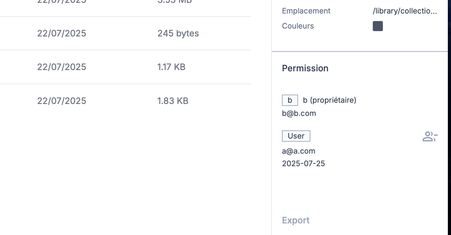
Task: Click the 2025-07-25 permission date
Action: (x=303, y=163)
